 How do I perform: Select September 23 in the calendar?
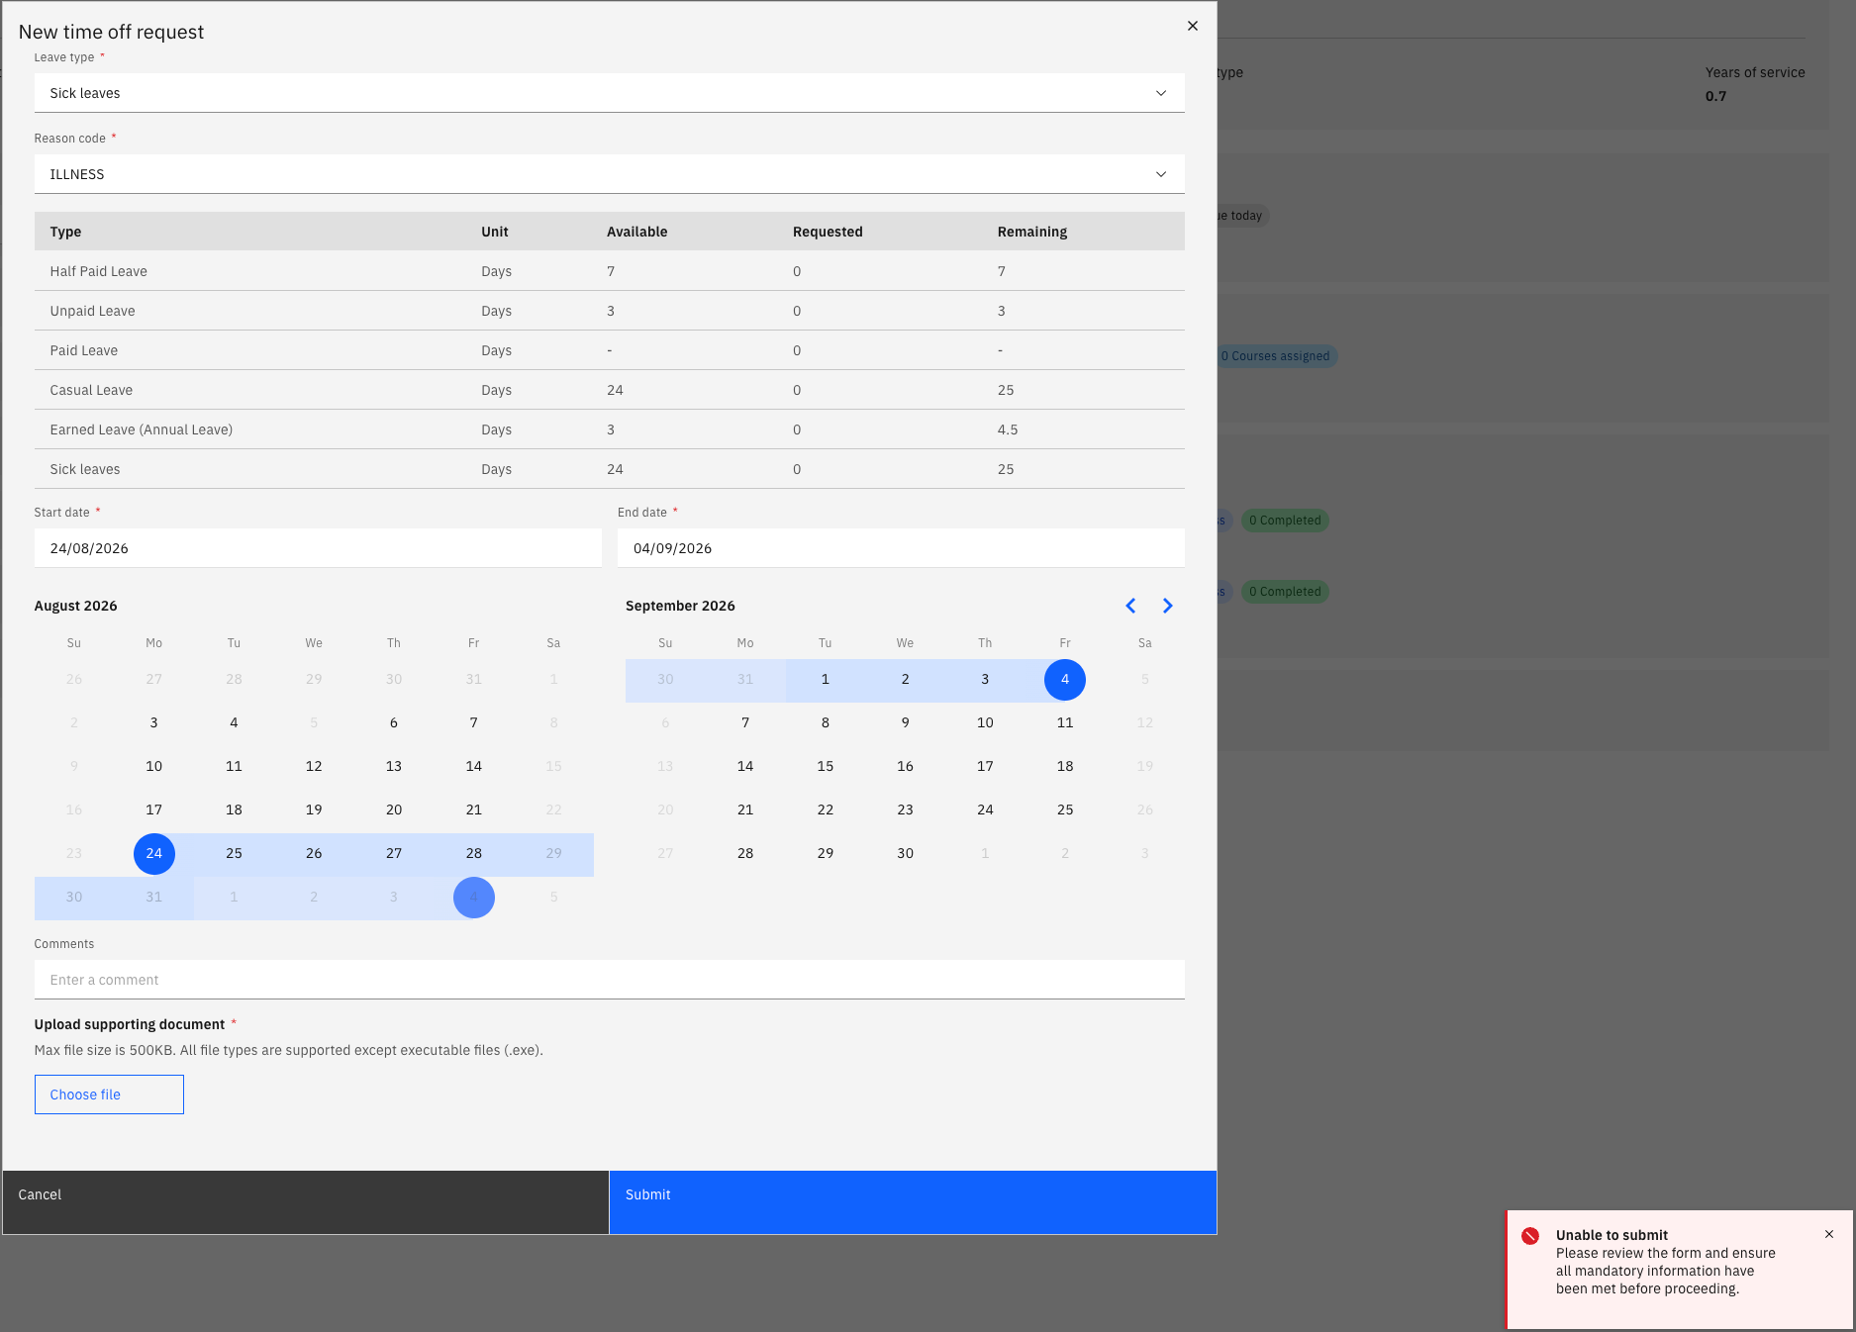coord(906,810)
